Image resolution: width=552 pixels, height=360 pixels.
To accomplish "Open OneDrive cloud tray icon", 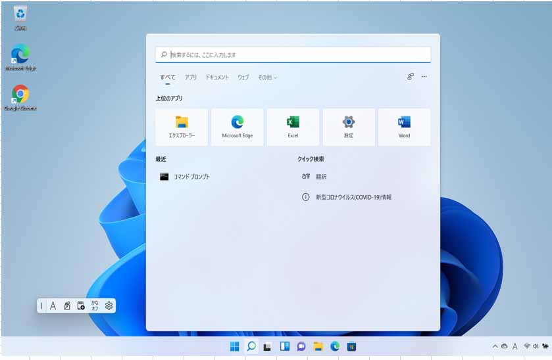I will click(504, 346).
